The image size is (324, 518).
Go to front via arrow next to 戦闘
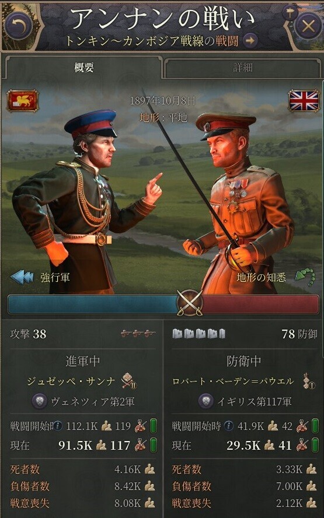coord(250,41)
